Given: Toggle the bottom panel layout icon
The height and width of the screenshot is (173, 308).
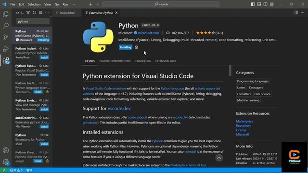Looking at the screenshot, I should 259,4.
